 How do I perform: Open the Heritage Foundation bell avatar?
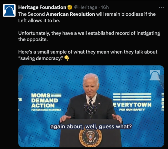tap(9, 10)
